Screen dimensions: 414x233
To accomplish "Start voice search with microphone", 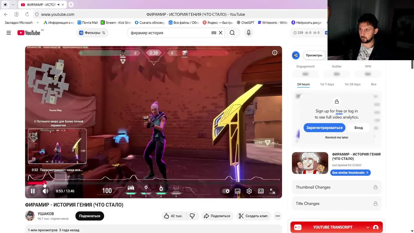I will pos(248,33).
